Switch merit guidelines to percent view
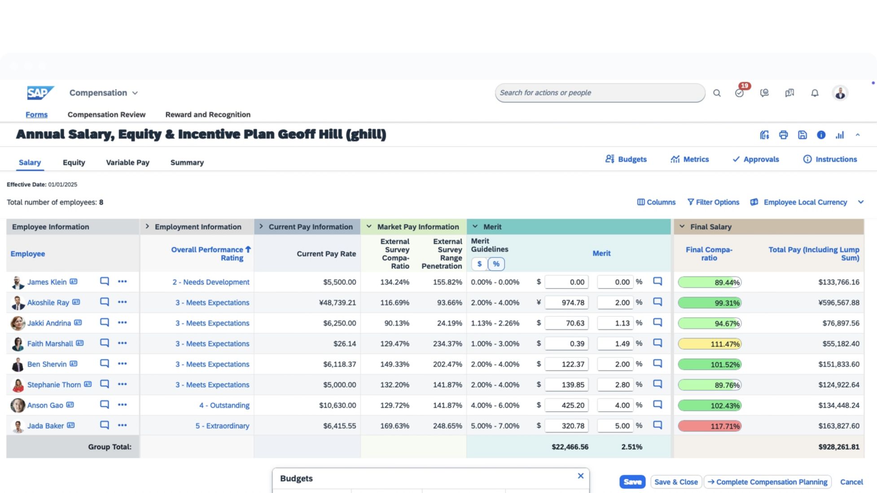The width and height of the screenshot is (877, 493). coord(496,264)
